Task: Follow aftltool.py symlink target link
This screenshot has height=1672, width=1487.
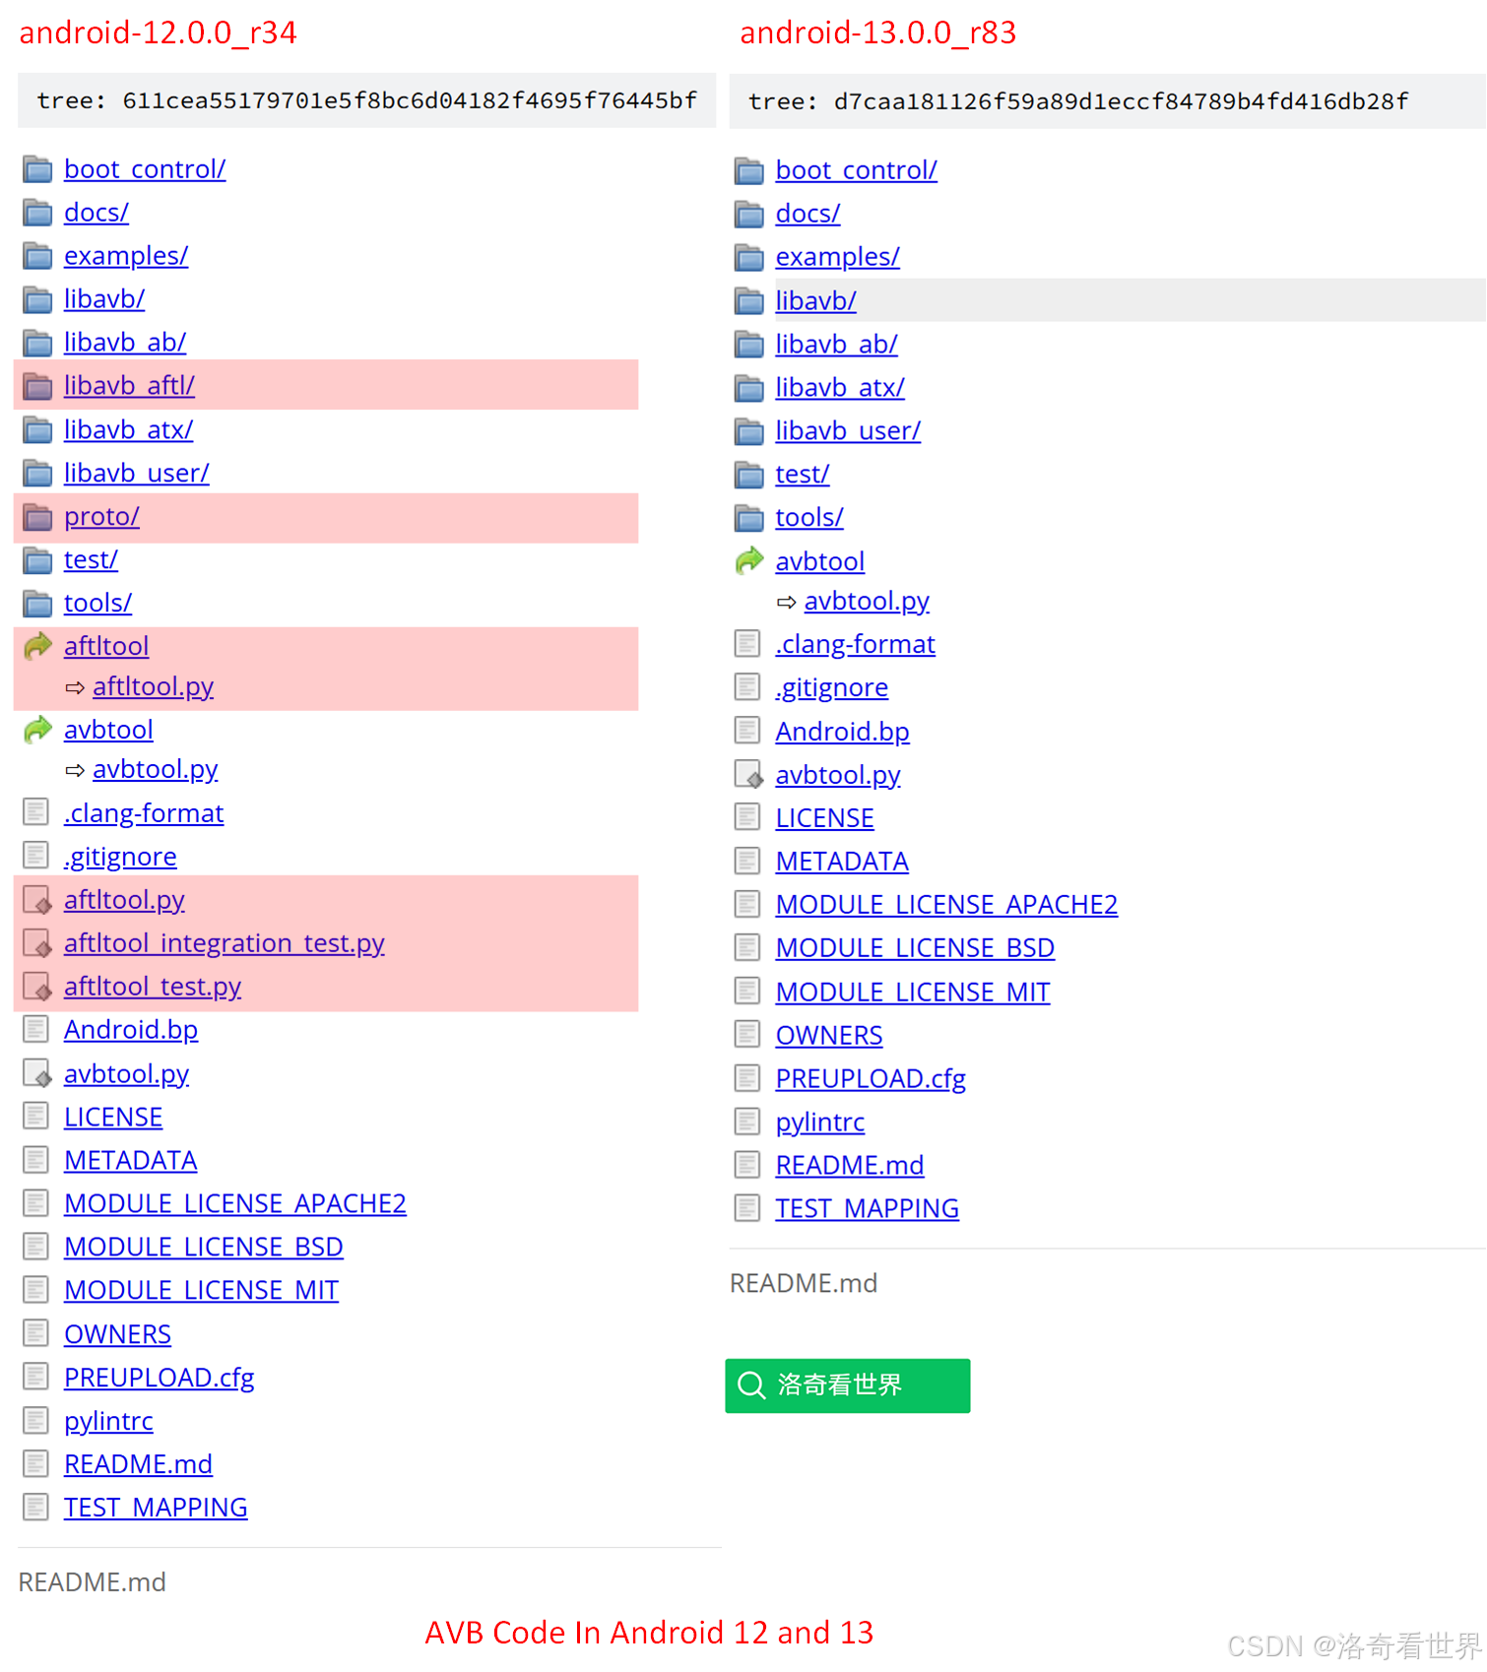Action: pos(153,687)
